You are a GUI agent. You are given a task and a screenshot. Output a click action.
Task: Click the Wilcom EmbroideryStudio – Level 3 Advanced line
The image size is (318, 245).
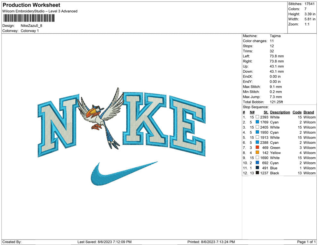(x=40, y=11)
